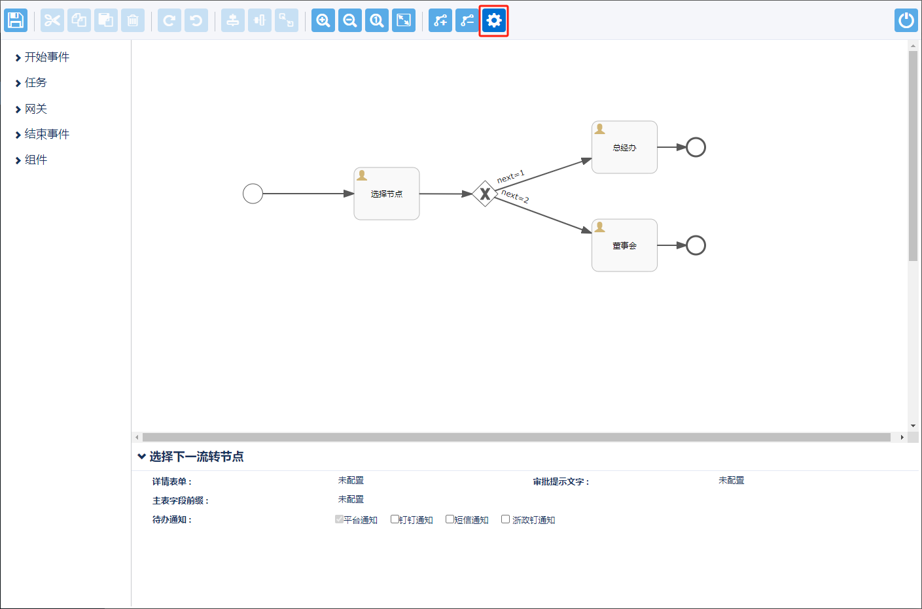Image resolution: width=922 pixels, height=609 pixels.
Task: Expand the 任务 palette group
Action: click(x=35, y=83)
